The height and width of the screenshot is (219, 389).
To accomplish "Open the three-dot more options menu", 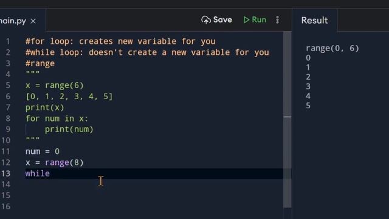I will click(278, 20).
